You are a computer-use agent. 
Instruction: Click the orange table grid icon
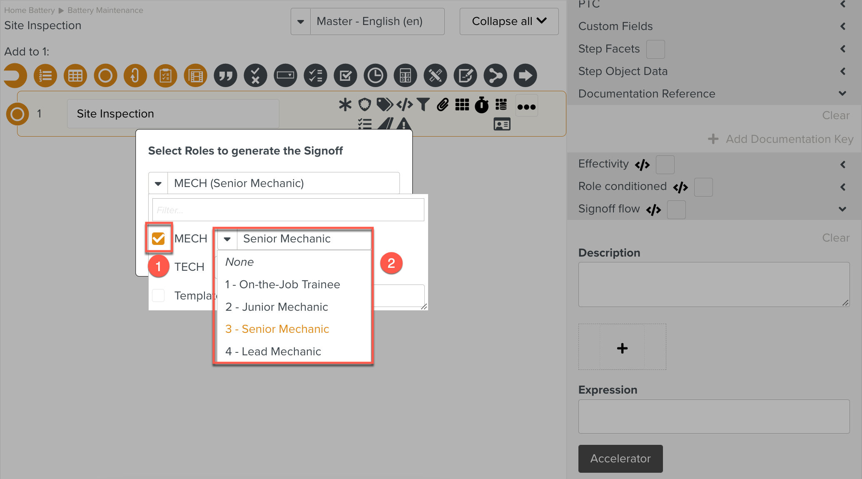[x=75, y=76]
